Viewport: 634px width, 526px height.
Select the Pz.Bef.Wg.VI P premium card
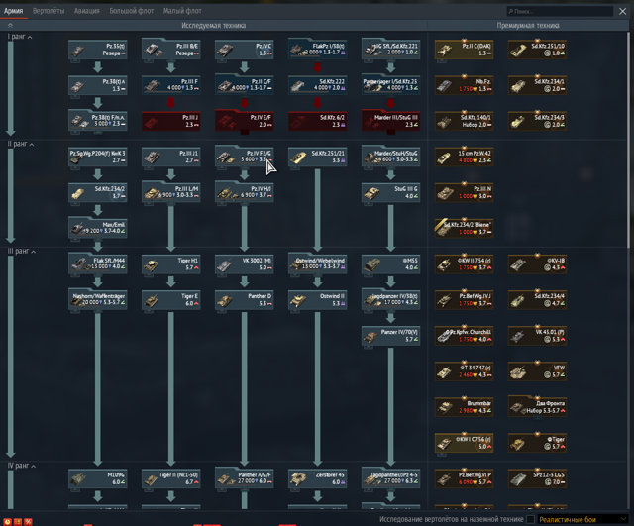click(464, 477)
